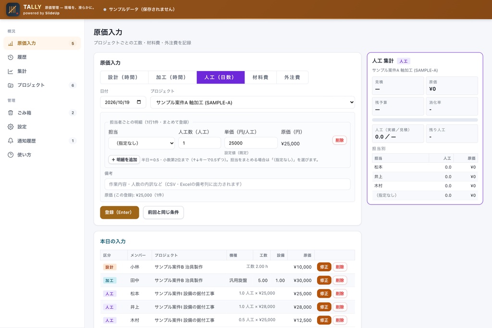Click the 登録（Enter） button
The image size is (492, 328).
coord(120,212)
